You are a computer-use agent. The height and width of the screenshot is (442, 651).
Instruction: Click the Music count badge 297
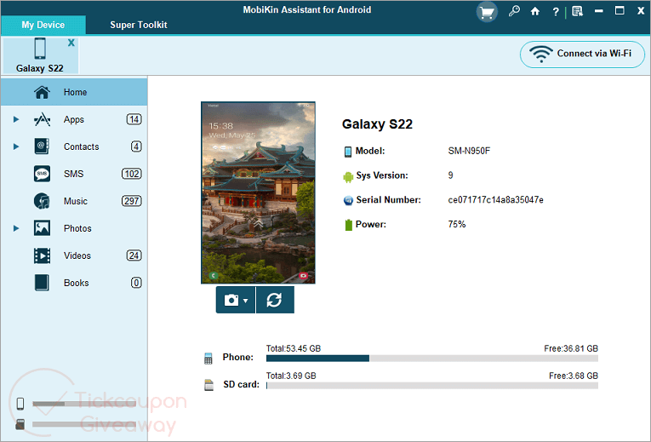(x=131, y=201)
